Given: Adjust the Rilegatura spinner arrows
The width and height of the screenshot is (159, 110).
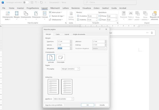Looking at the screenshot, I should pos(71,48).
